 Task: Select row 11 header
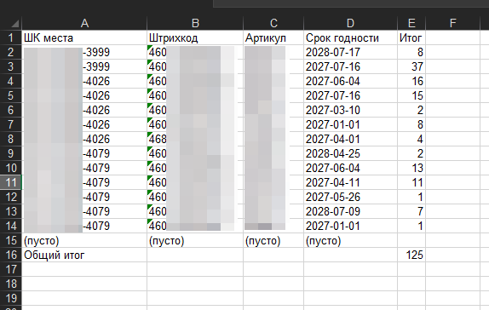coord(10,182)
